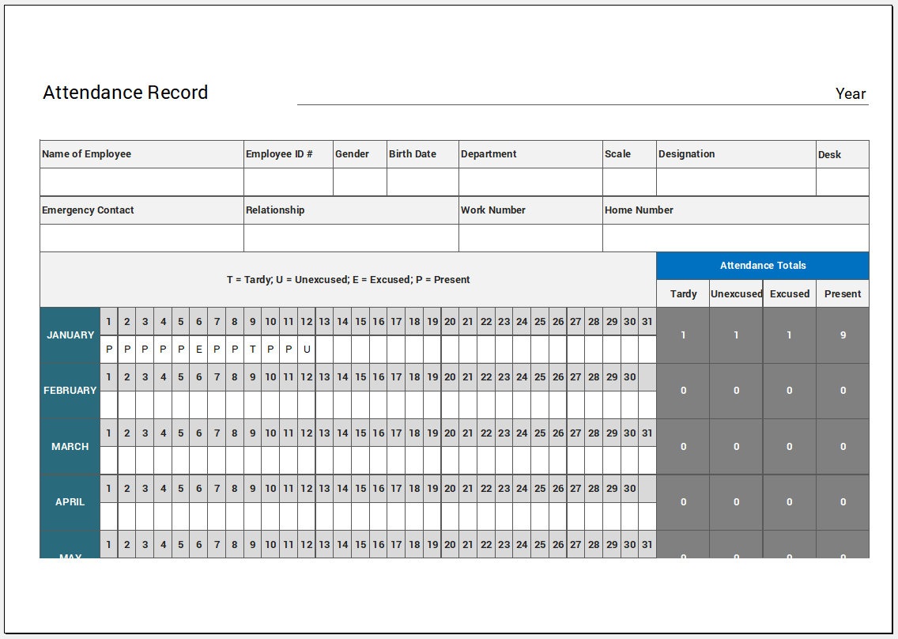Click the Relationship header

pos(351,210)
